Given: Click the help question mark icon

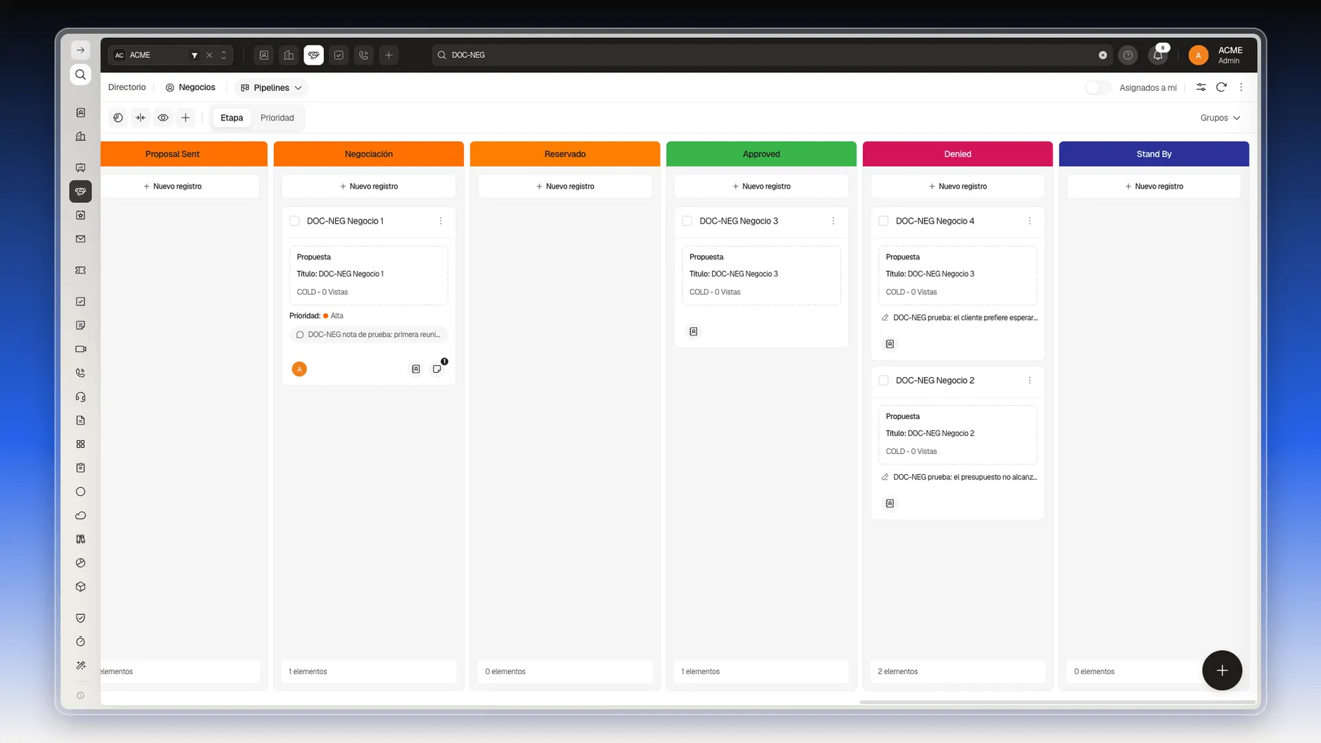Looking at the screenshot, I should point(1128,55).
